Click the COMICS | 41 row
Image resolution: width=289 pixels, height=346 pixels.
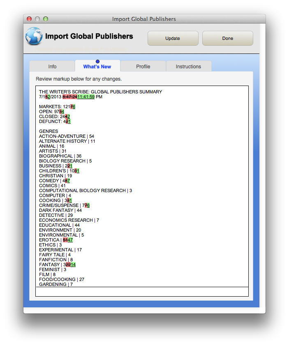point(52,186)
